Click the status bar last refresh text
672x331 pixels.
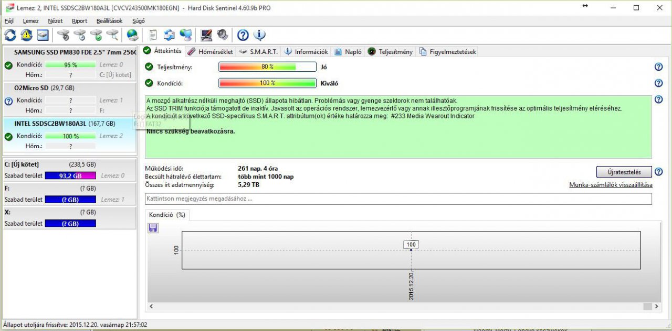point(75,325)
